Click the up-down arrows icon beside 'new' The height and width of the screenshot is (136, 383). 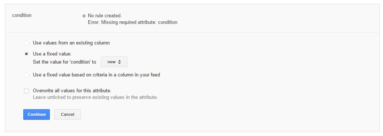pyautogui.click(x=119, y=62)
